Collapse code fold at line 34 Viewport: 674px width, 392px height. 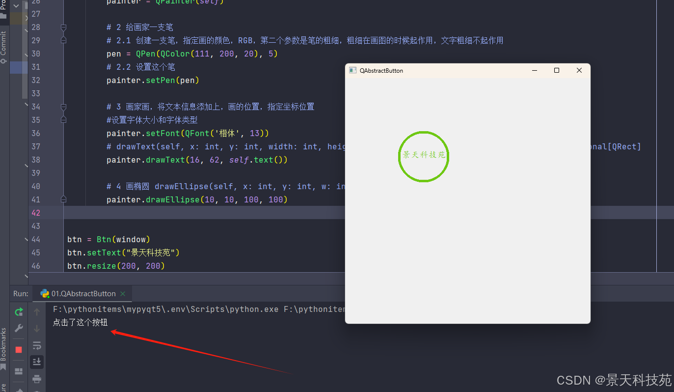point(63,107)
